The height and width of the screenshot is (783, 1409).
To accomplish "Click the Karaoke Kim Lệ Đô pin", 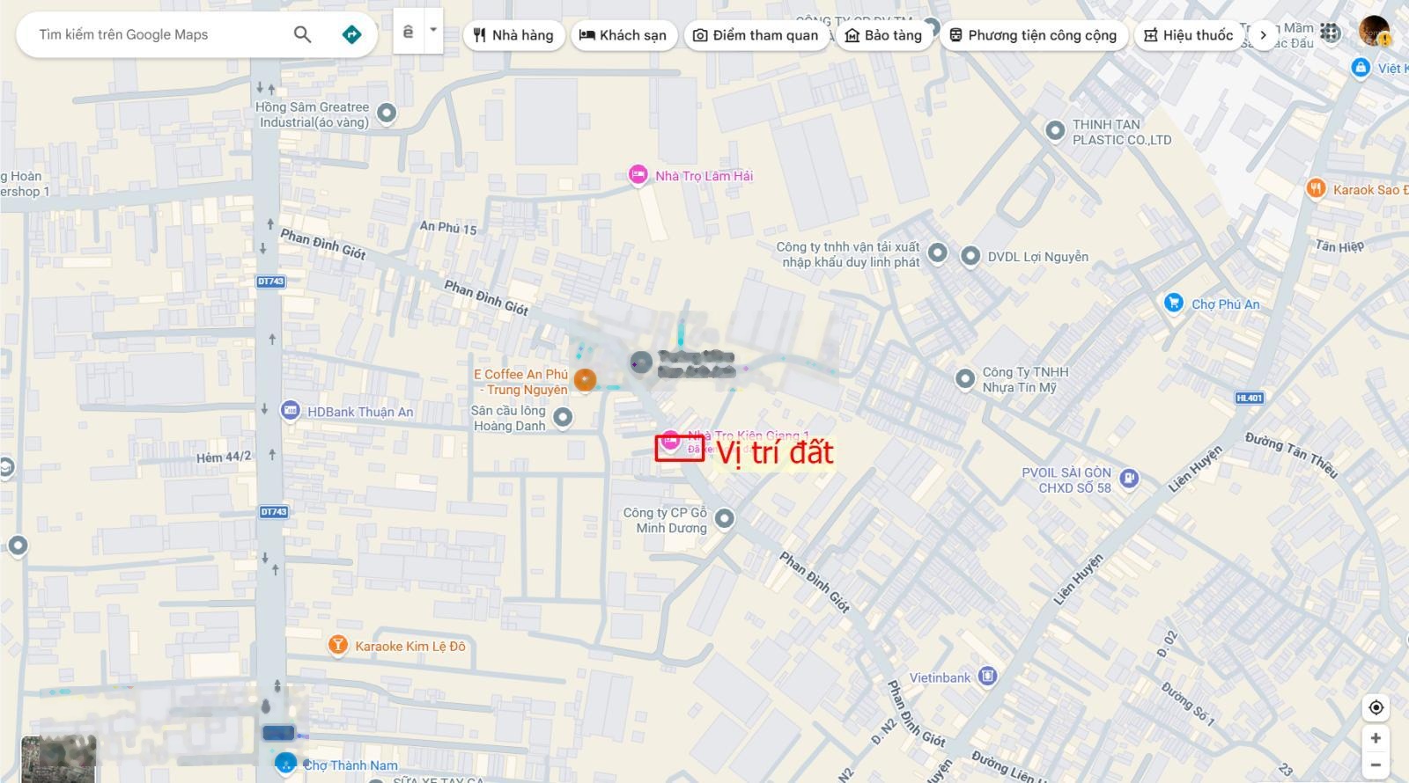I will tap(337, 646).
